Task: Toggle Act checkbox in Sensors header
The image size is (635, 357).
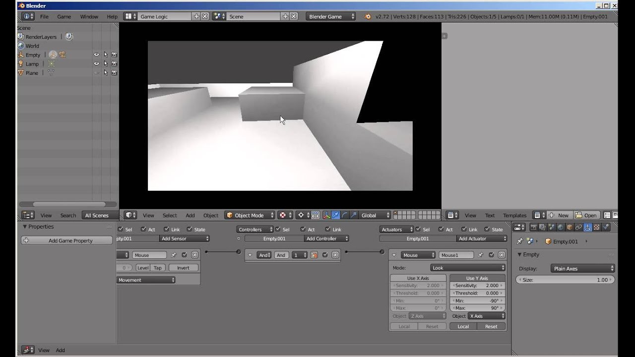Action: 143,229
